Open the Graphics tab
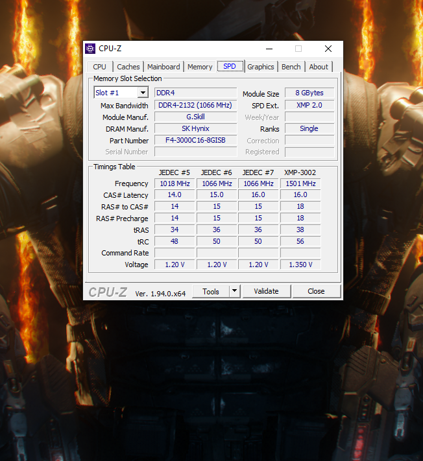 (x=261, y=67)
